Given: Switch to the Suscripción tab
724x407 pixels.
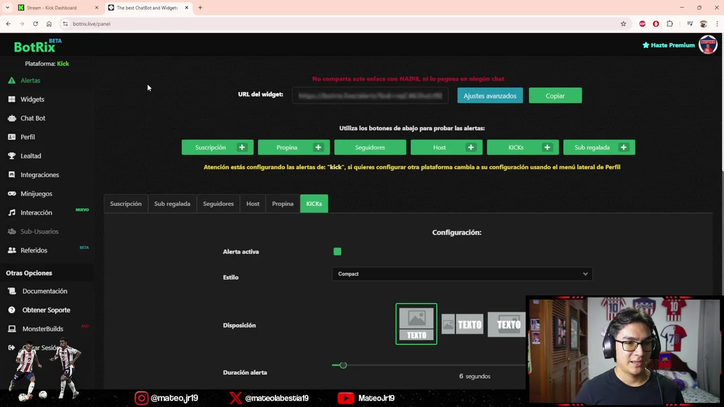Looking at the screenshot, I should [126, 203].
